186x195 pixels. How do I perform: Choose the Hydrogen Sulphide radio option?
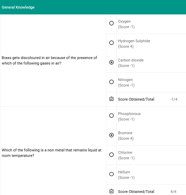coord(111,43)
